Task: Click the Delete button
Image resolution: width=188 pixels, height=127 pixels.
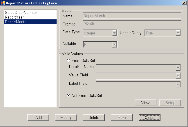Action: 94,117
